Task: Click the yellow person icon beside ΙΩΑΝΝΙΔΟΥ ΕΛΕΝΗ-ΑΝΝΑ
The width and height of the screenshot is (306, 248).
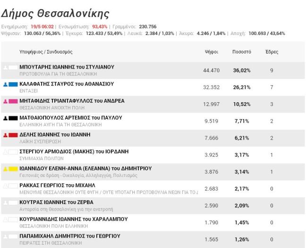Action: tap(6, 169)
